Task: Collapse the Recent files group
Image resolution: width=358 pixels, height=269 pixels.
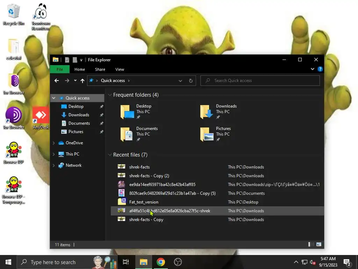Action: click(110, 155)
